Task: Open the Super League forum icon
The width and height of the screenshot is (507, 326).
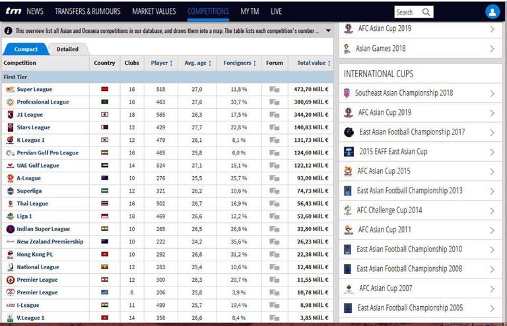Action: (x=275, y=89)
